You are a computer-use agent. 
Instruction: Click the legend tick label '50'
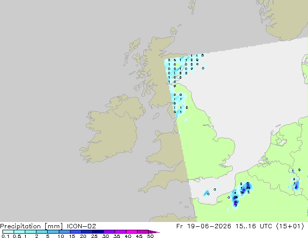pyautogui.click(x=150, y=236)
